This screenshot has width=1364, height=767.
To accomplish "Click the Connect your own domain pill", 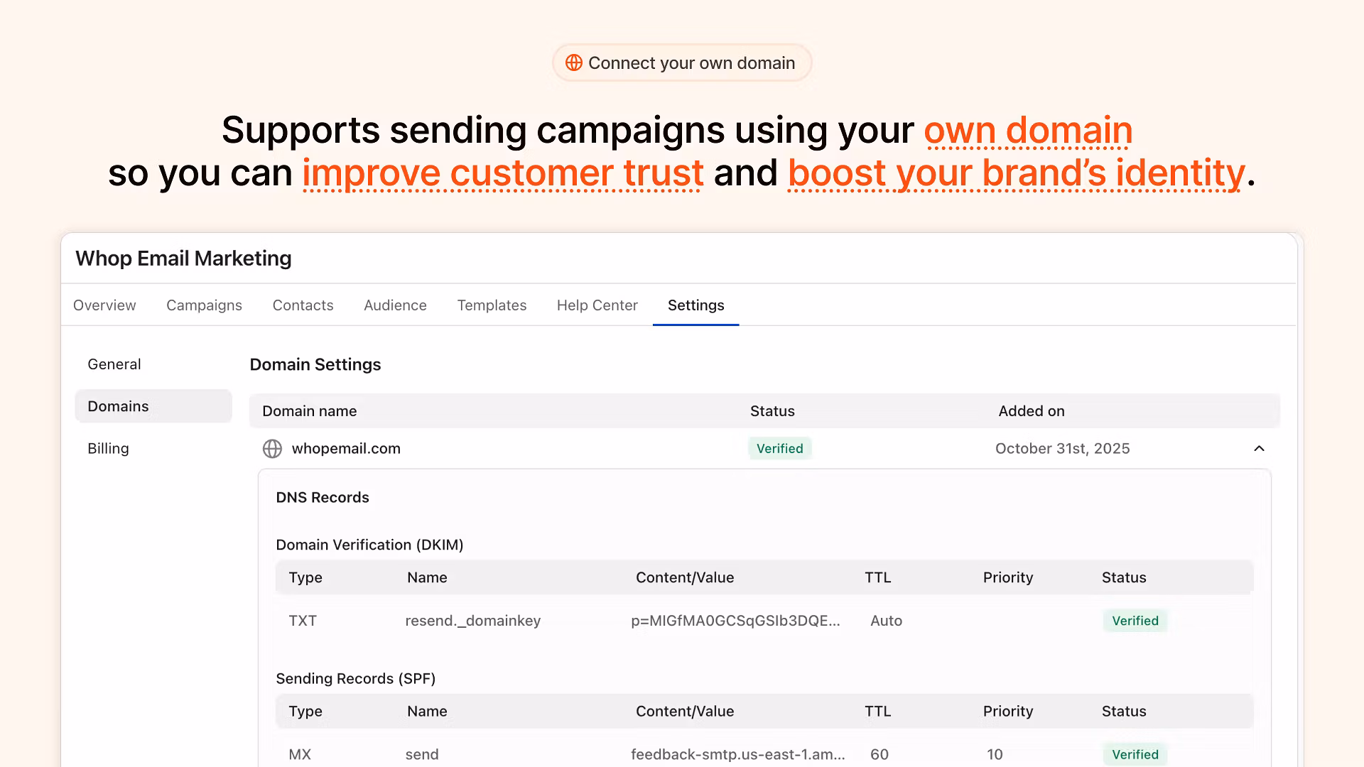I will tap(682, 63).
